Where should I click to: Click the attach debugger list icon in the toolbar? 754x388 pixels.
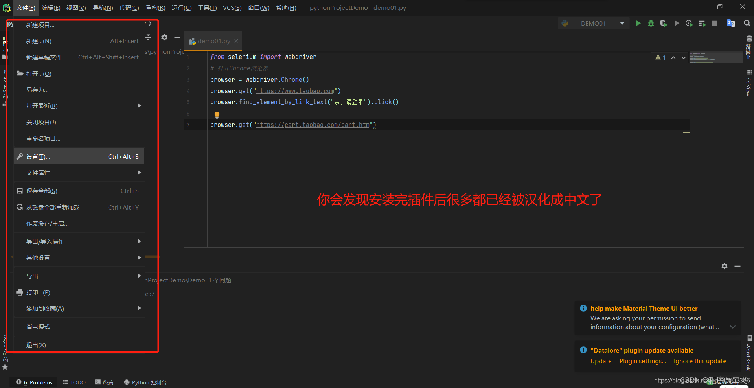(x=702, y=24)
